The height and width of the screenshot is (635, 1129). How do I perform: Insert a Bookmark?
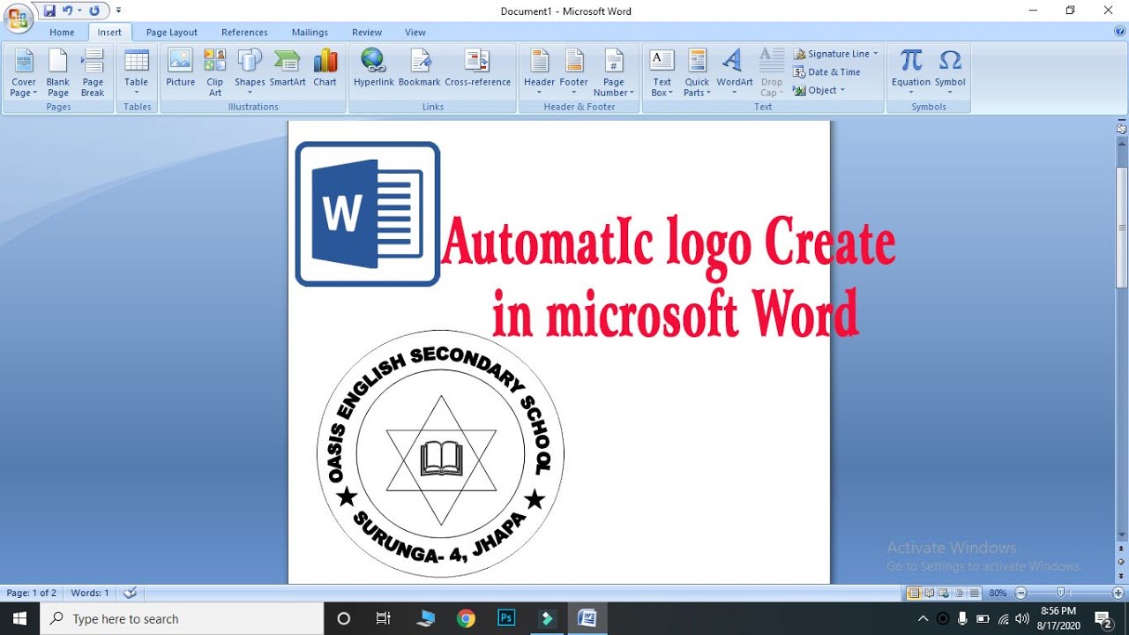click(x=419, y=69)
